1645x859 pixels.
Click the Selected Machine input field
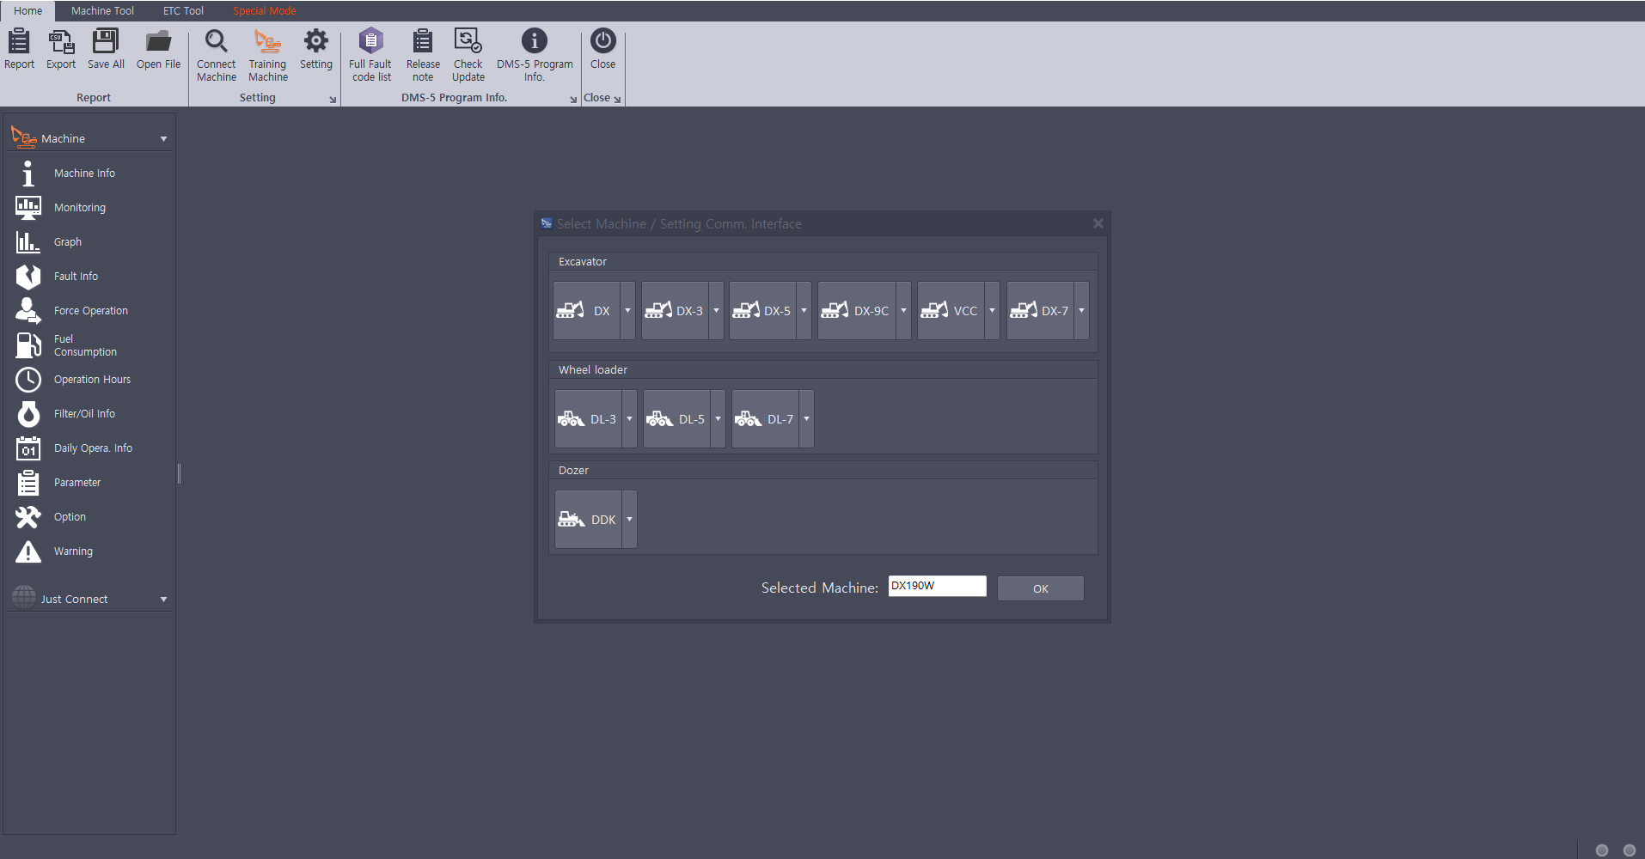click(937, 586)
